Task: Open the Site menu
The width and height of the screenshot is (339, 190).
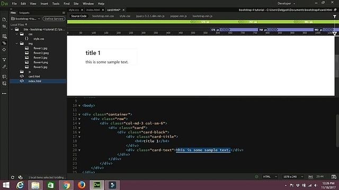Action: click(76, 4)
